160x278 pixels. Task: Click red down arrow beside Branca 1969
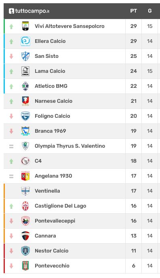coord(11,131)
